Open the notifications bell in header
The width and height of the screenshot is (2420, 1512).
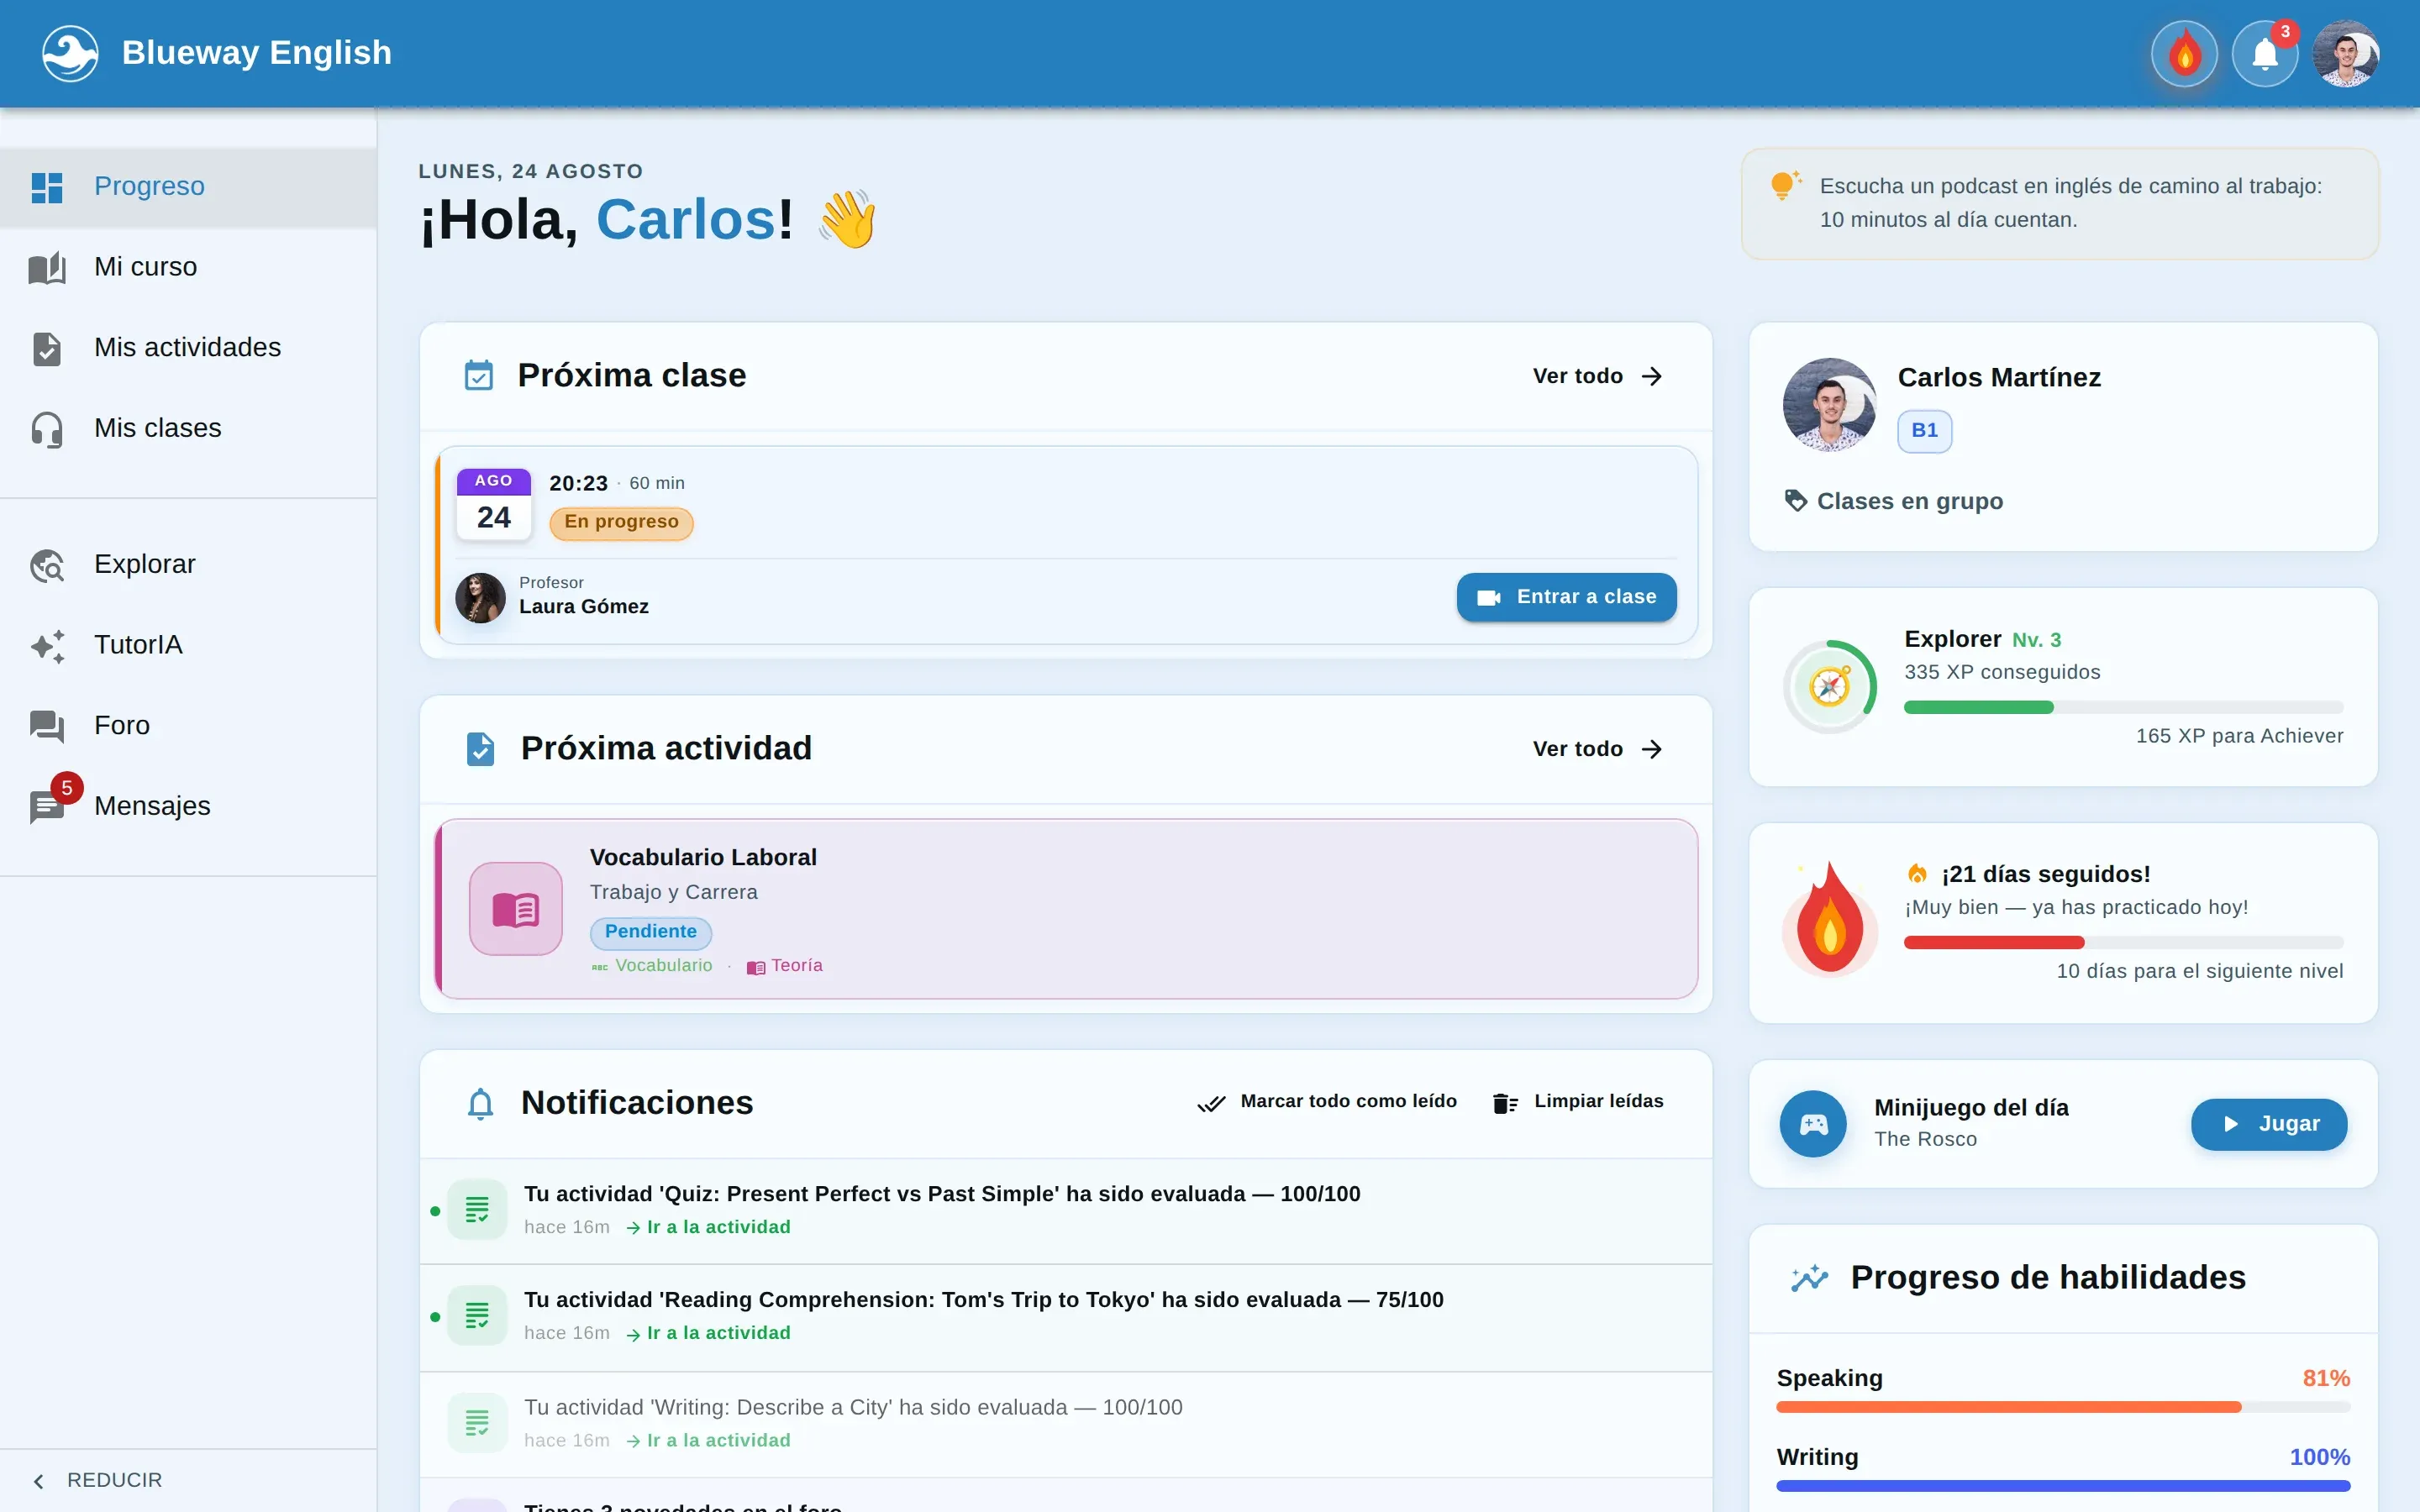[2265, 53]
